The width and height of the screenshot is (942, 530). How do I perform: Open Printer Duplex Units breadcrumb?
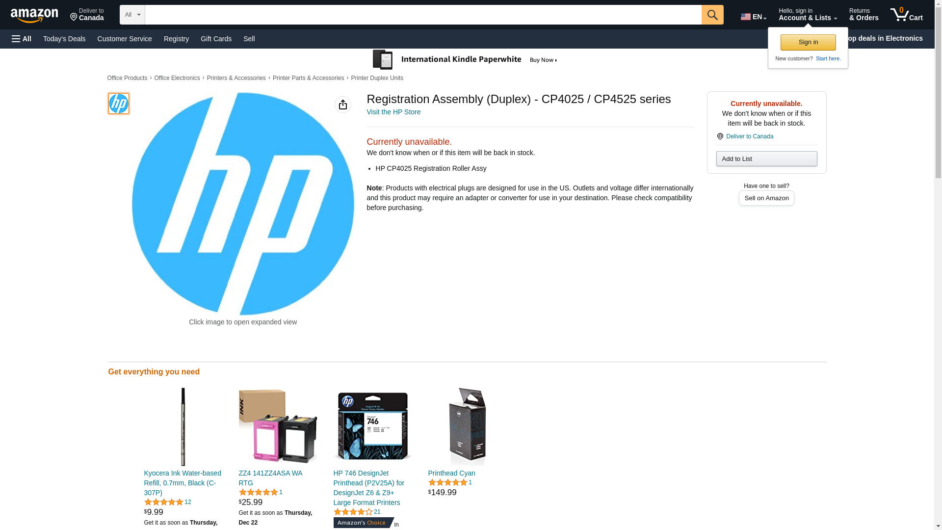[x=377, y=78]
